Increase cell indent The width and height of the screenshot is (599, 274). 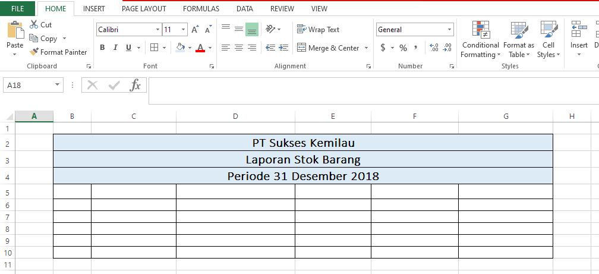[283, 48]
